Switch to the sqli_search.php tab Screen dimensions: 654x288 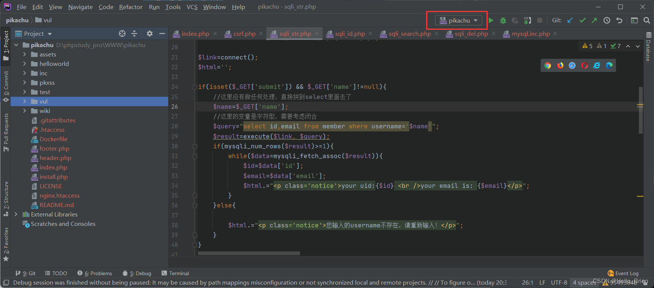tap(410, 34)
